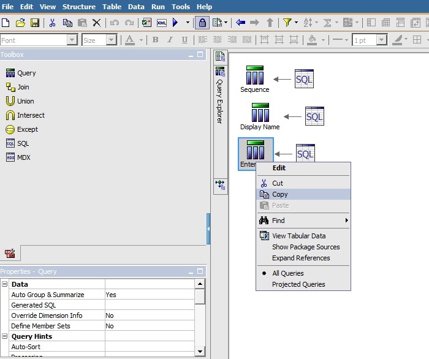Viewport: 429px width, 359px height.
Task: Choose Edit from the context menu
Action: [303, 168]
